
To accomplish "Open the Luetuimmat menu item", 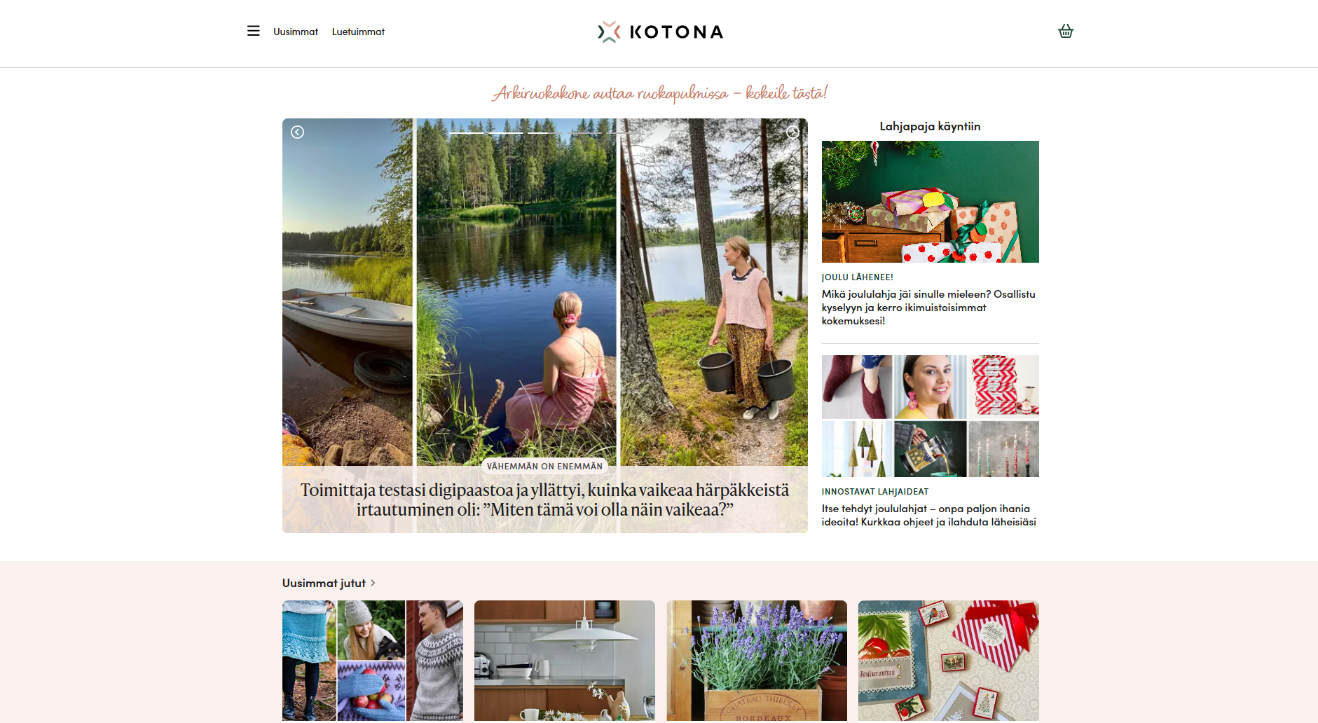I will 358,32.
